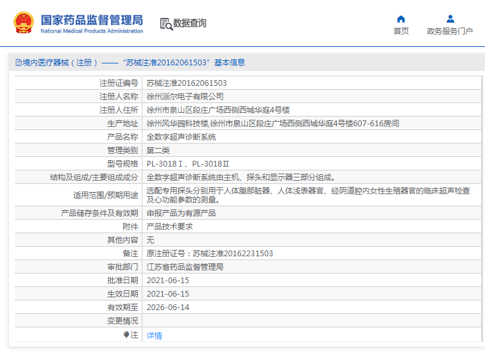Go to 首页 text label
This screenshot has width=485, height=353.
(x=401, y=31)
